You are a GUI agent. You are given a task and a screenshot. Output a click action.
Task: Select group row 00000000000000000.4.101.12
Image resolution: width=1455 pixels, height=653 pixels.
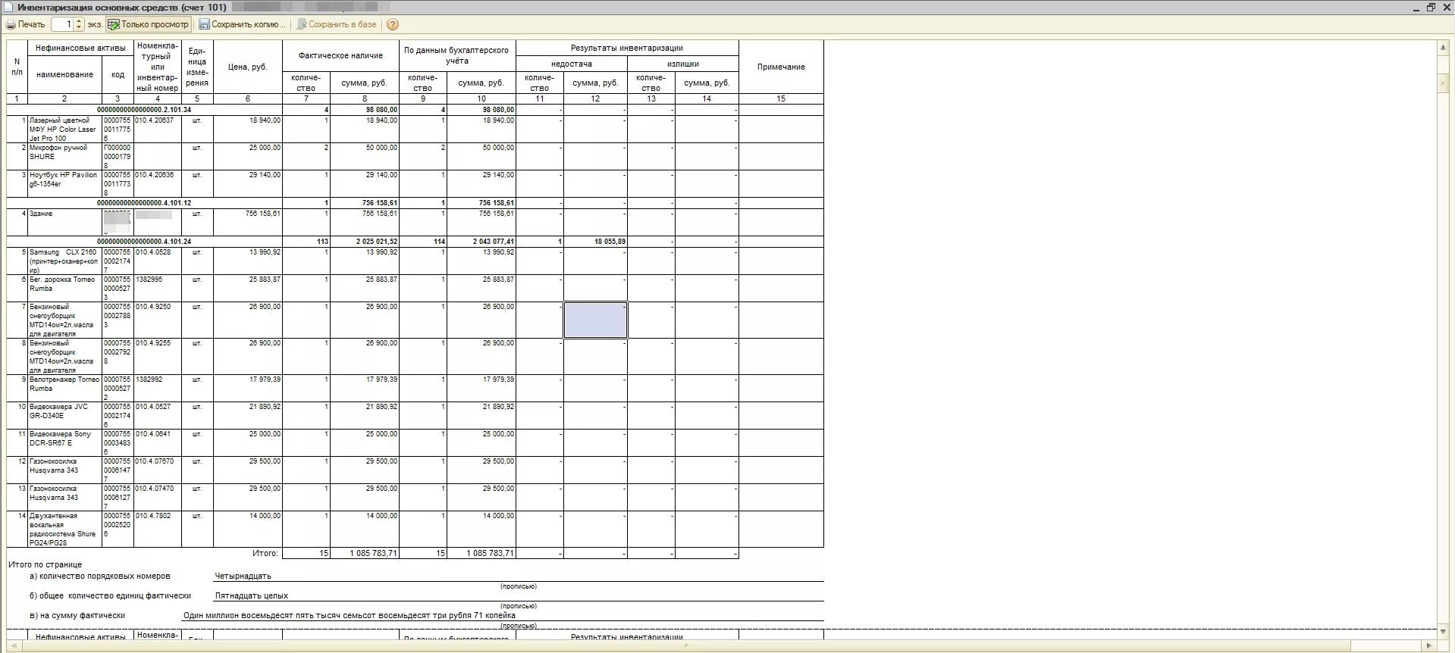tap(144, 203)
